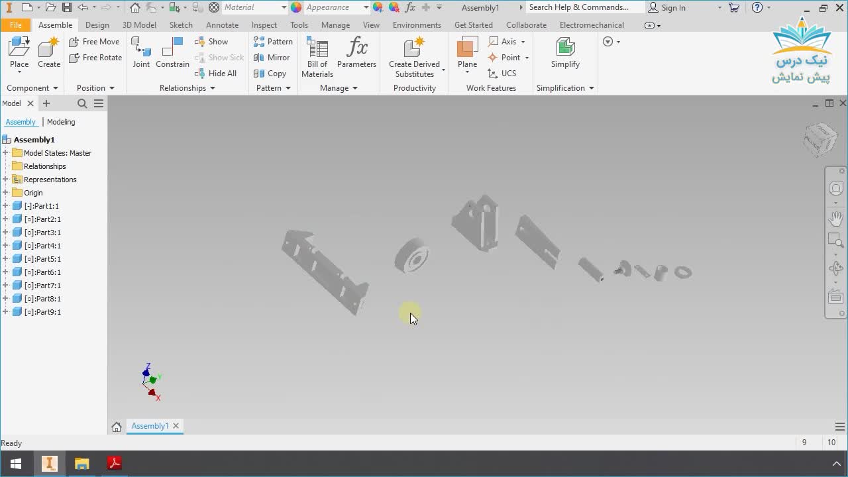Open the Annotate ribbon tab
This screenshot has width=848, height=477.
click(x=222, y=25)
